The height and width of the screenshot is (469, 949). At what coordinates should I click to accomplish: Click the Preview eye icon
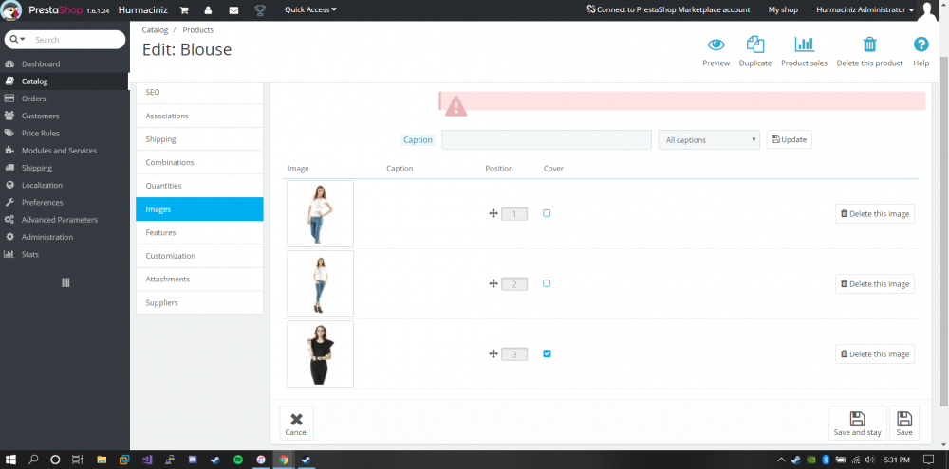(716, 45)
